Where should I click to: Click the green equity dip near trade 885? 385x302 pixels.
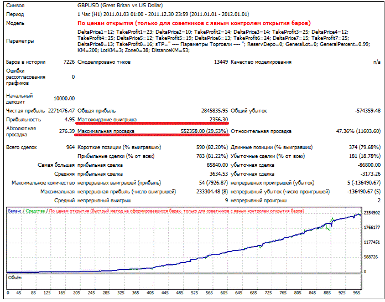(328, 227)
